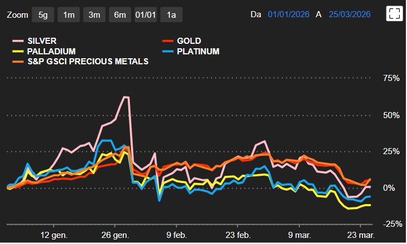
Task: Choose the 3m zoom button
Action: coord(94,14)
